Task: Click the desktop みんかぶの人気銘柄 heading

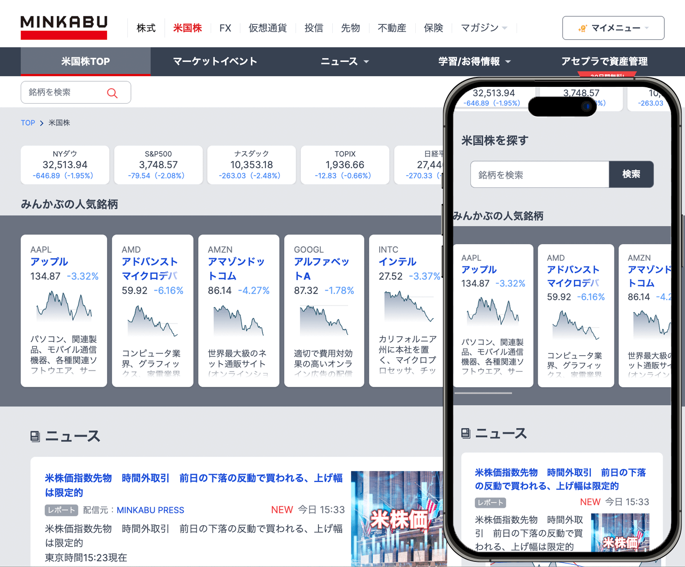Action: pos(69,205)
